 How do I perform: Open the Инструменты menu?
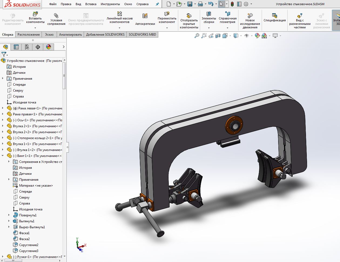pyautogui.click(x=110, y=4)
